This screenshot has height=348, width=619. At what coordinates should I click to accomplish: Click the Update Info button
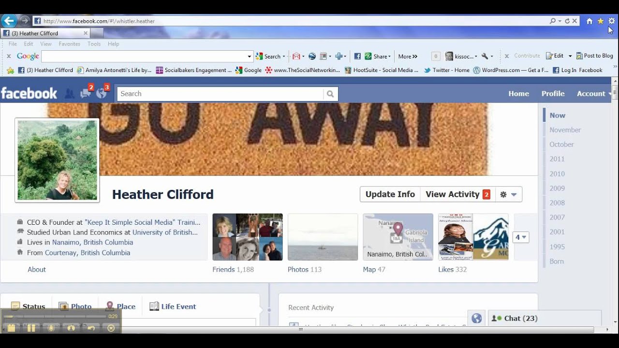click(390, 194)
